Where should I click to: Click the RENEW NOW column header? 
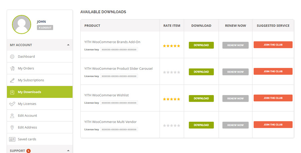(235, 26)
